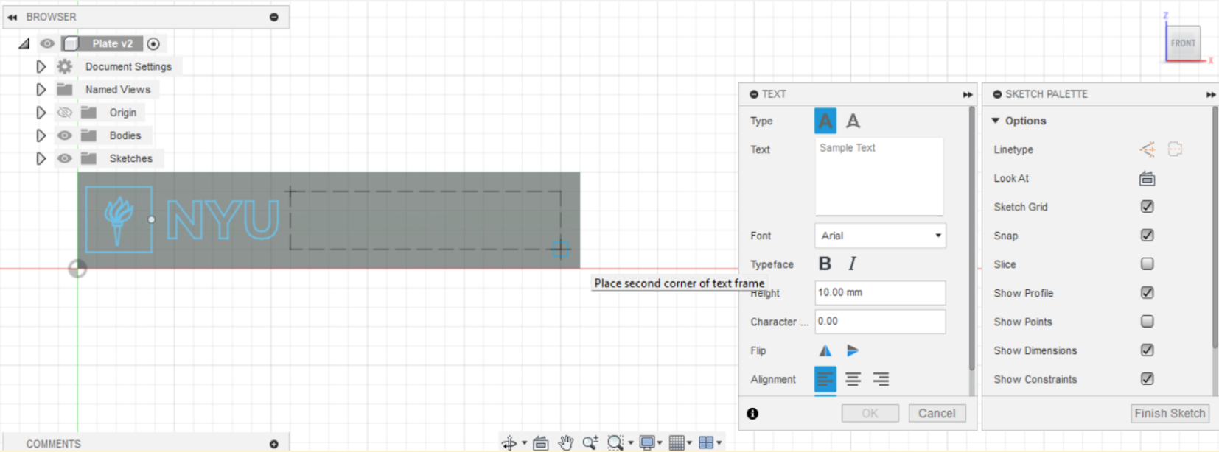Open Grid and Snaps settings icon
Viewport: 1219px width, 452px height.
pyautogui.click(x=677, y=442)
